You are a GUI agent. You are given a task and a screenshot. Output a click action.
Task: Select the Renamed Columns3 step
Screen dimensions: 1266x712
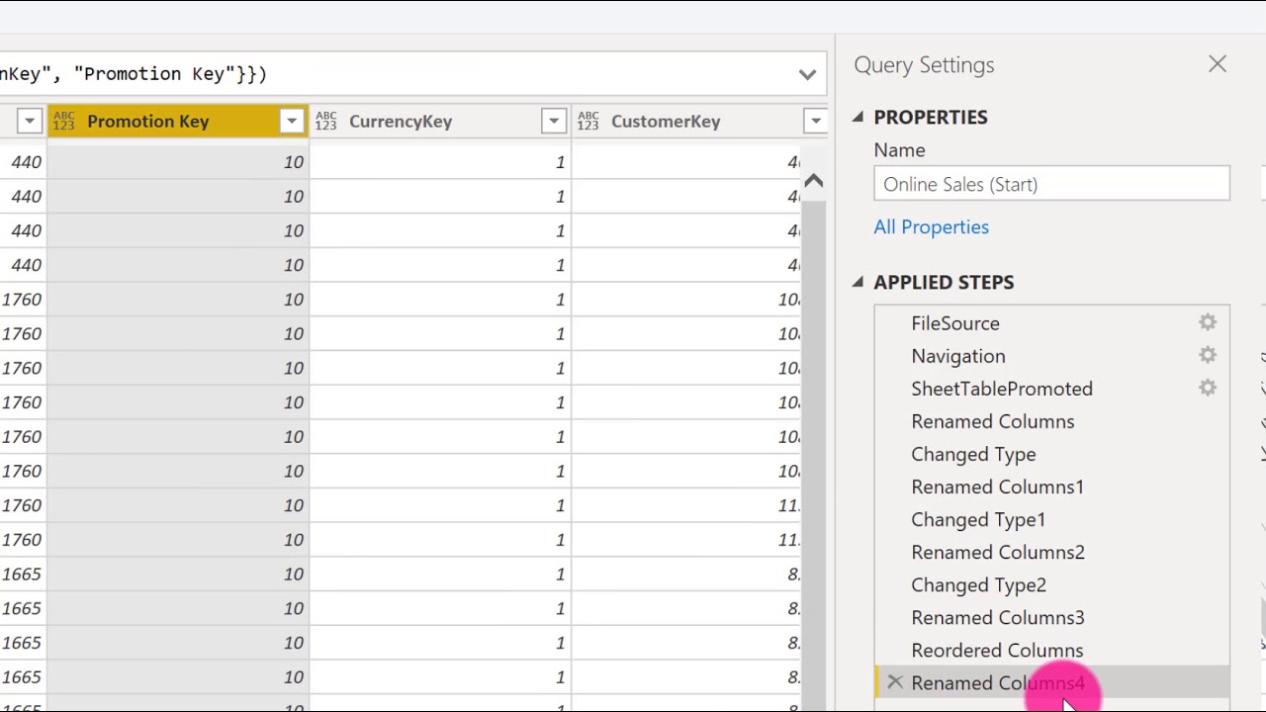998,617
